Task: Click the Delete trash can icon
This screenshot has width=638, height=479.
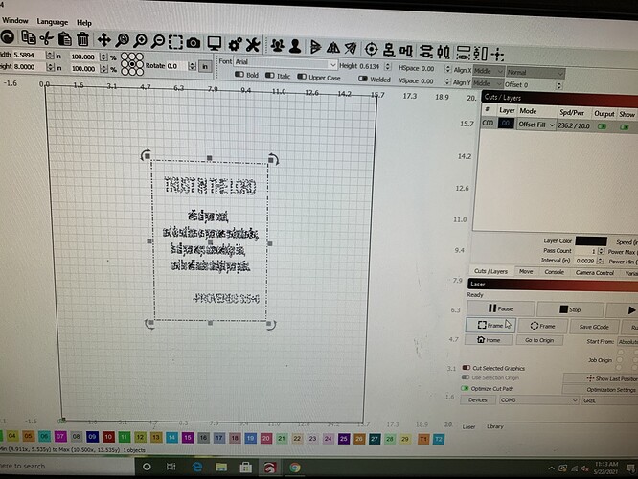Action: [x=82, y=39]
